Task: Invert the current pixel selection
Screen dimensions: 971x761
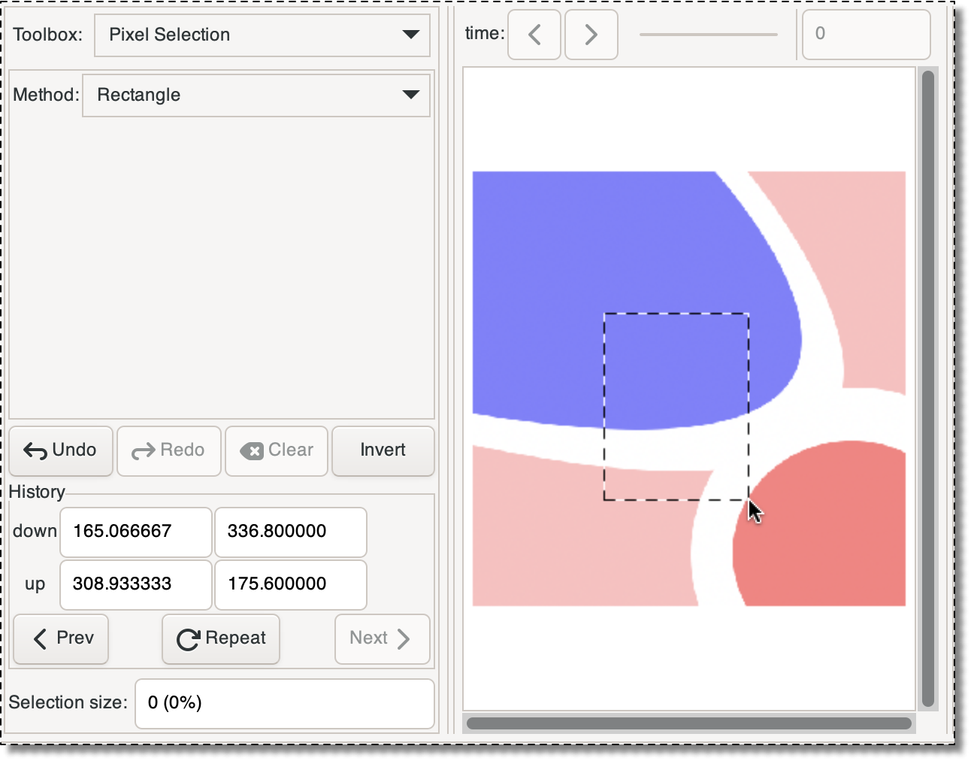Action: (383, 450)
